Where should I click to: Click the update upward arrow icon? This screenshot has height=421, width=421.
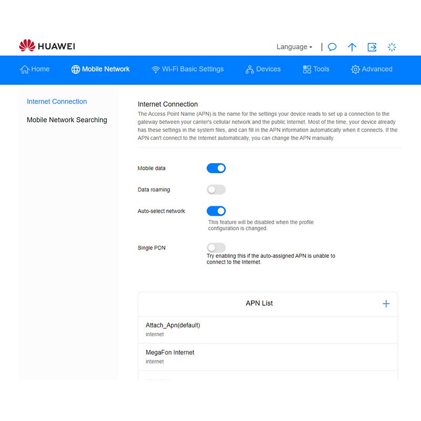[352, 47]
